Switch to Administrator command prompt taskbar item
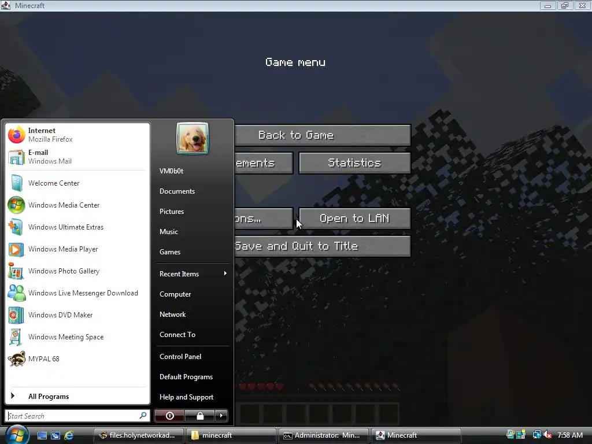Viewport: 592px width, 444px height. click(323, 435)
